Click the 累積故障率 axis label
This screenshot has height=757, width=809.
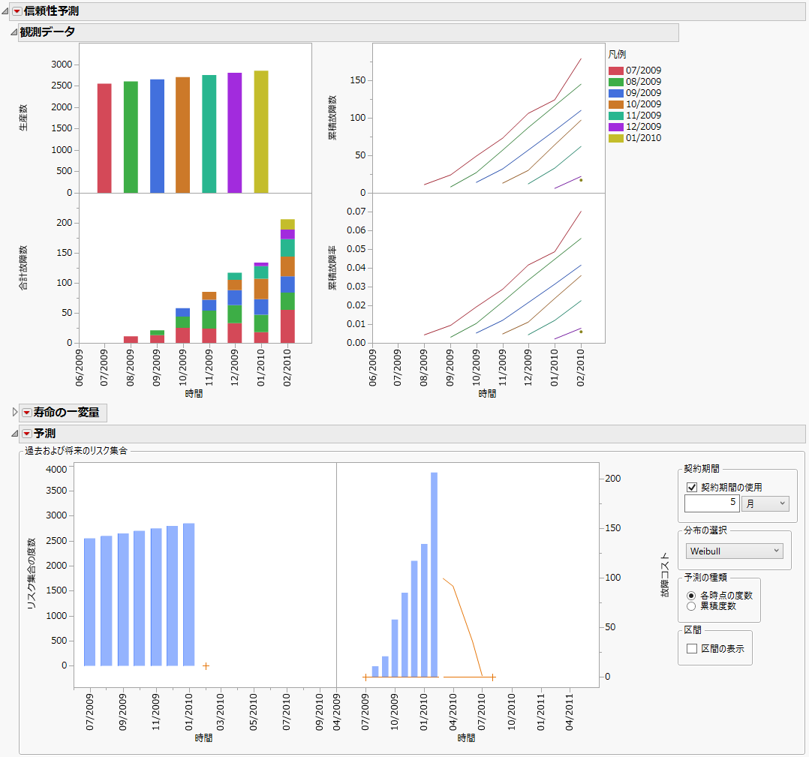click(x=332, y=268)
